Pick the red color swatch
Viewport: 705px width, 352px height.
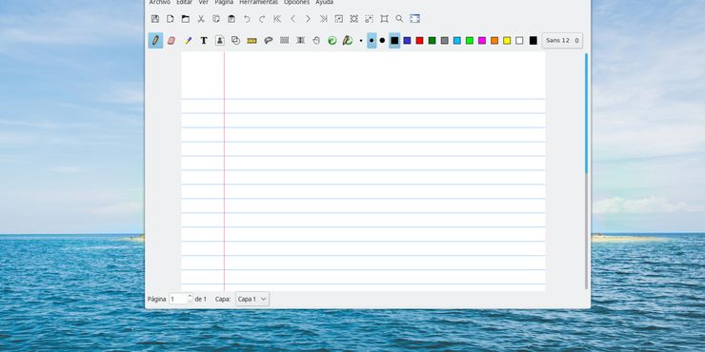click(419, 40)
